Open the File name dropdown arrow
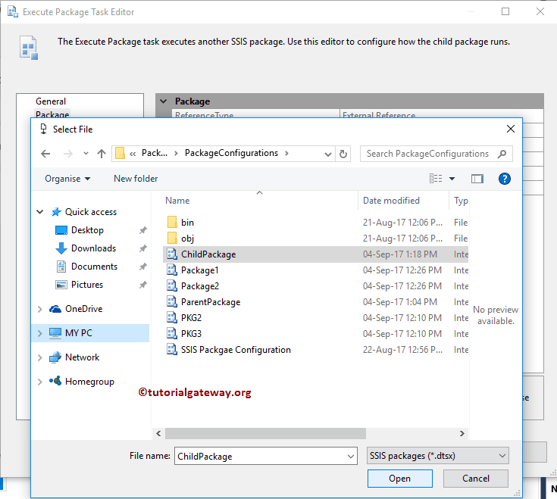The image size is (557, 499). pyautogui.click(x=351, y=457)
